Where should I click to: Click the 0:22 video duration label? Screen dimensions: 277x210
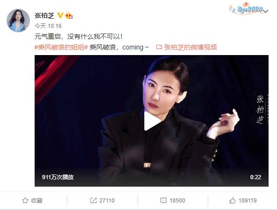tap(255, 177)
